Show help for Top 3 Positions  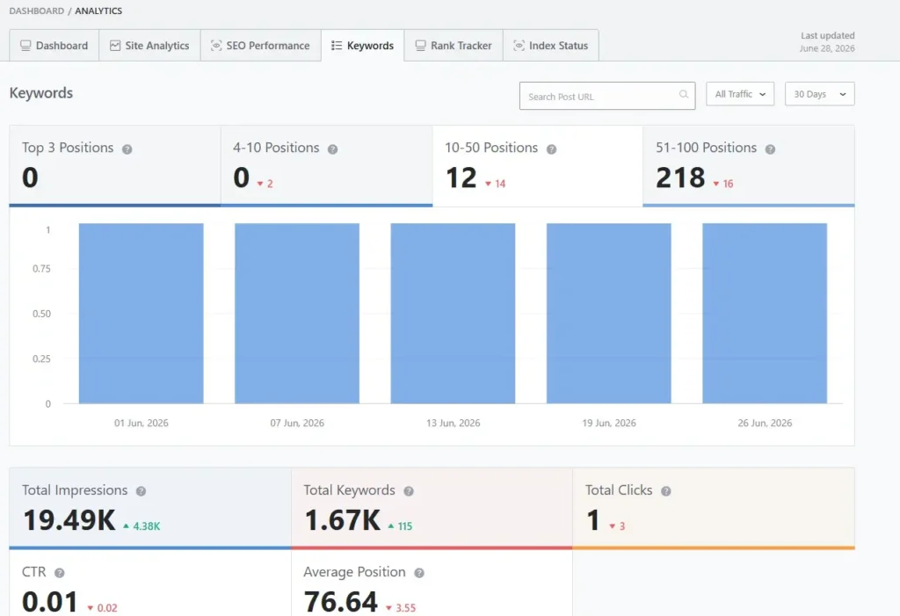(x=127, y=149)
